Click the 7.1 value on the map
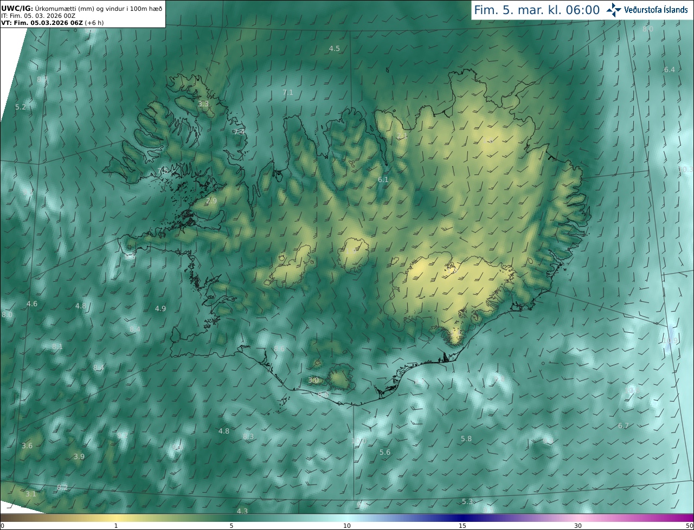 pyautogui.click(x=288, y=93)
